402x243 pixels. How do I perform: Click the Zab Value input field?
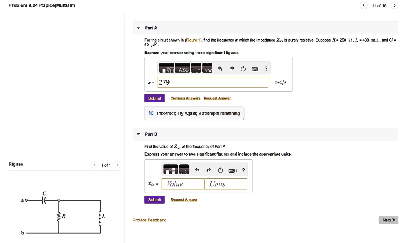click(x=183, y=184)
